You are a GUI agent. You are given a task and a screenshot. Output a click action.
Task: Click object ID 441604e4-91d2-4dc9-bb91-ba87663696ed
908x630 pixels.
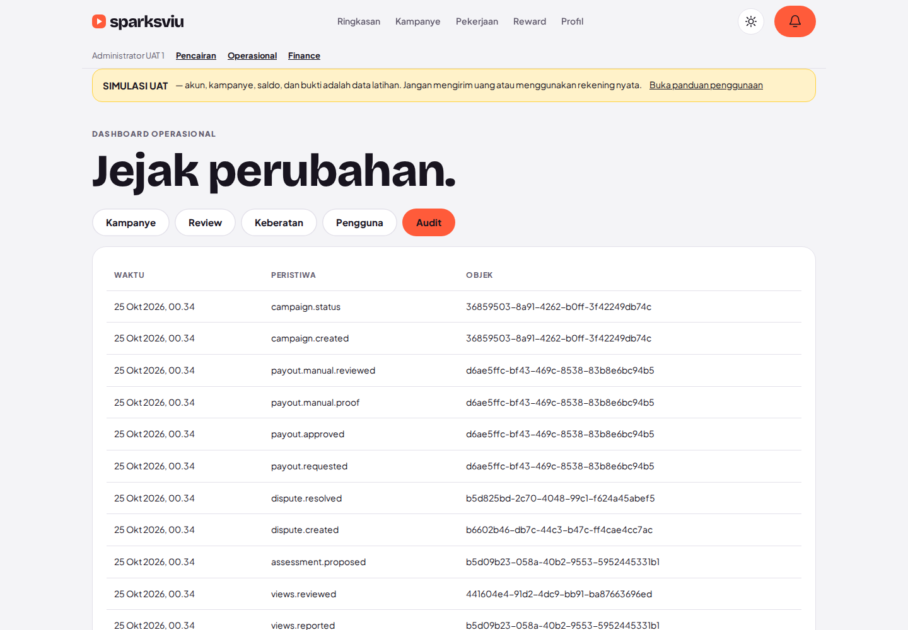tap(559, 594)
